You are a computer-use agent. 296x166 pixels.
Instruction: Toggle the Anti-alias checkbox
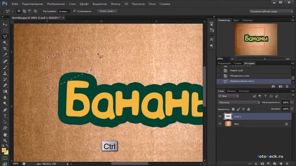(x=74, y=11)
